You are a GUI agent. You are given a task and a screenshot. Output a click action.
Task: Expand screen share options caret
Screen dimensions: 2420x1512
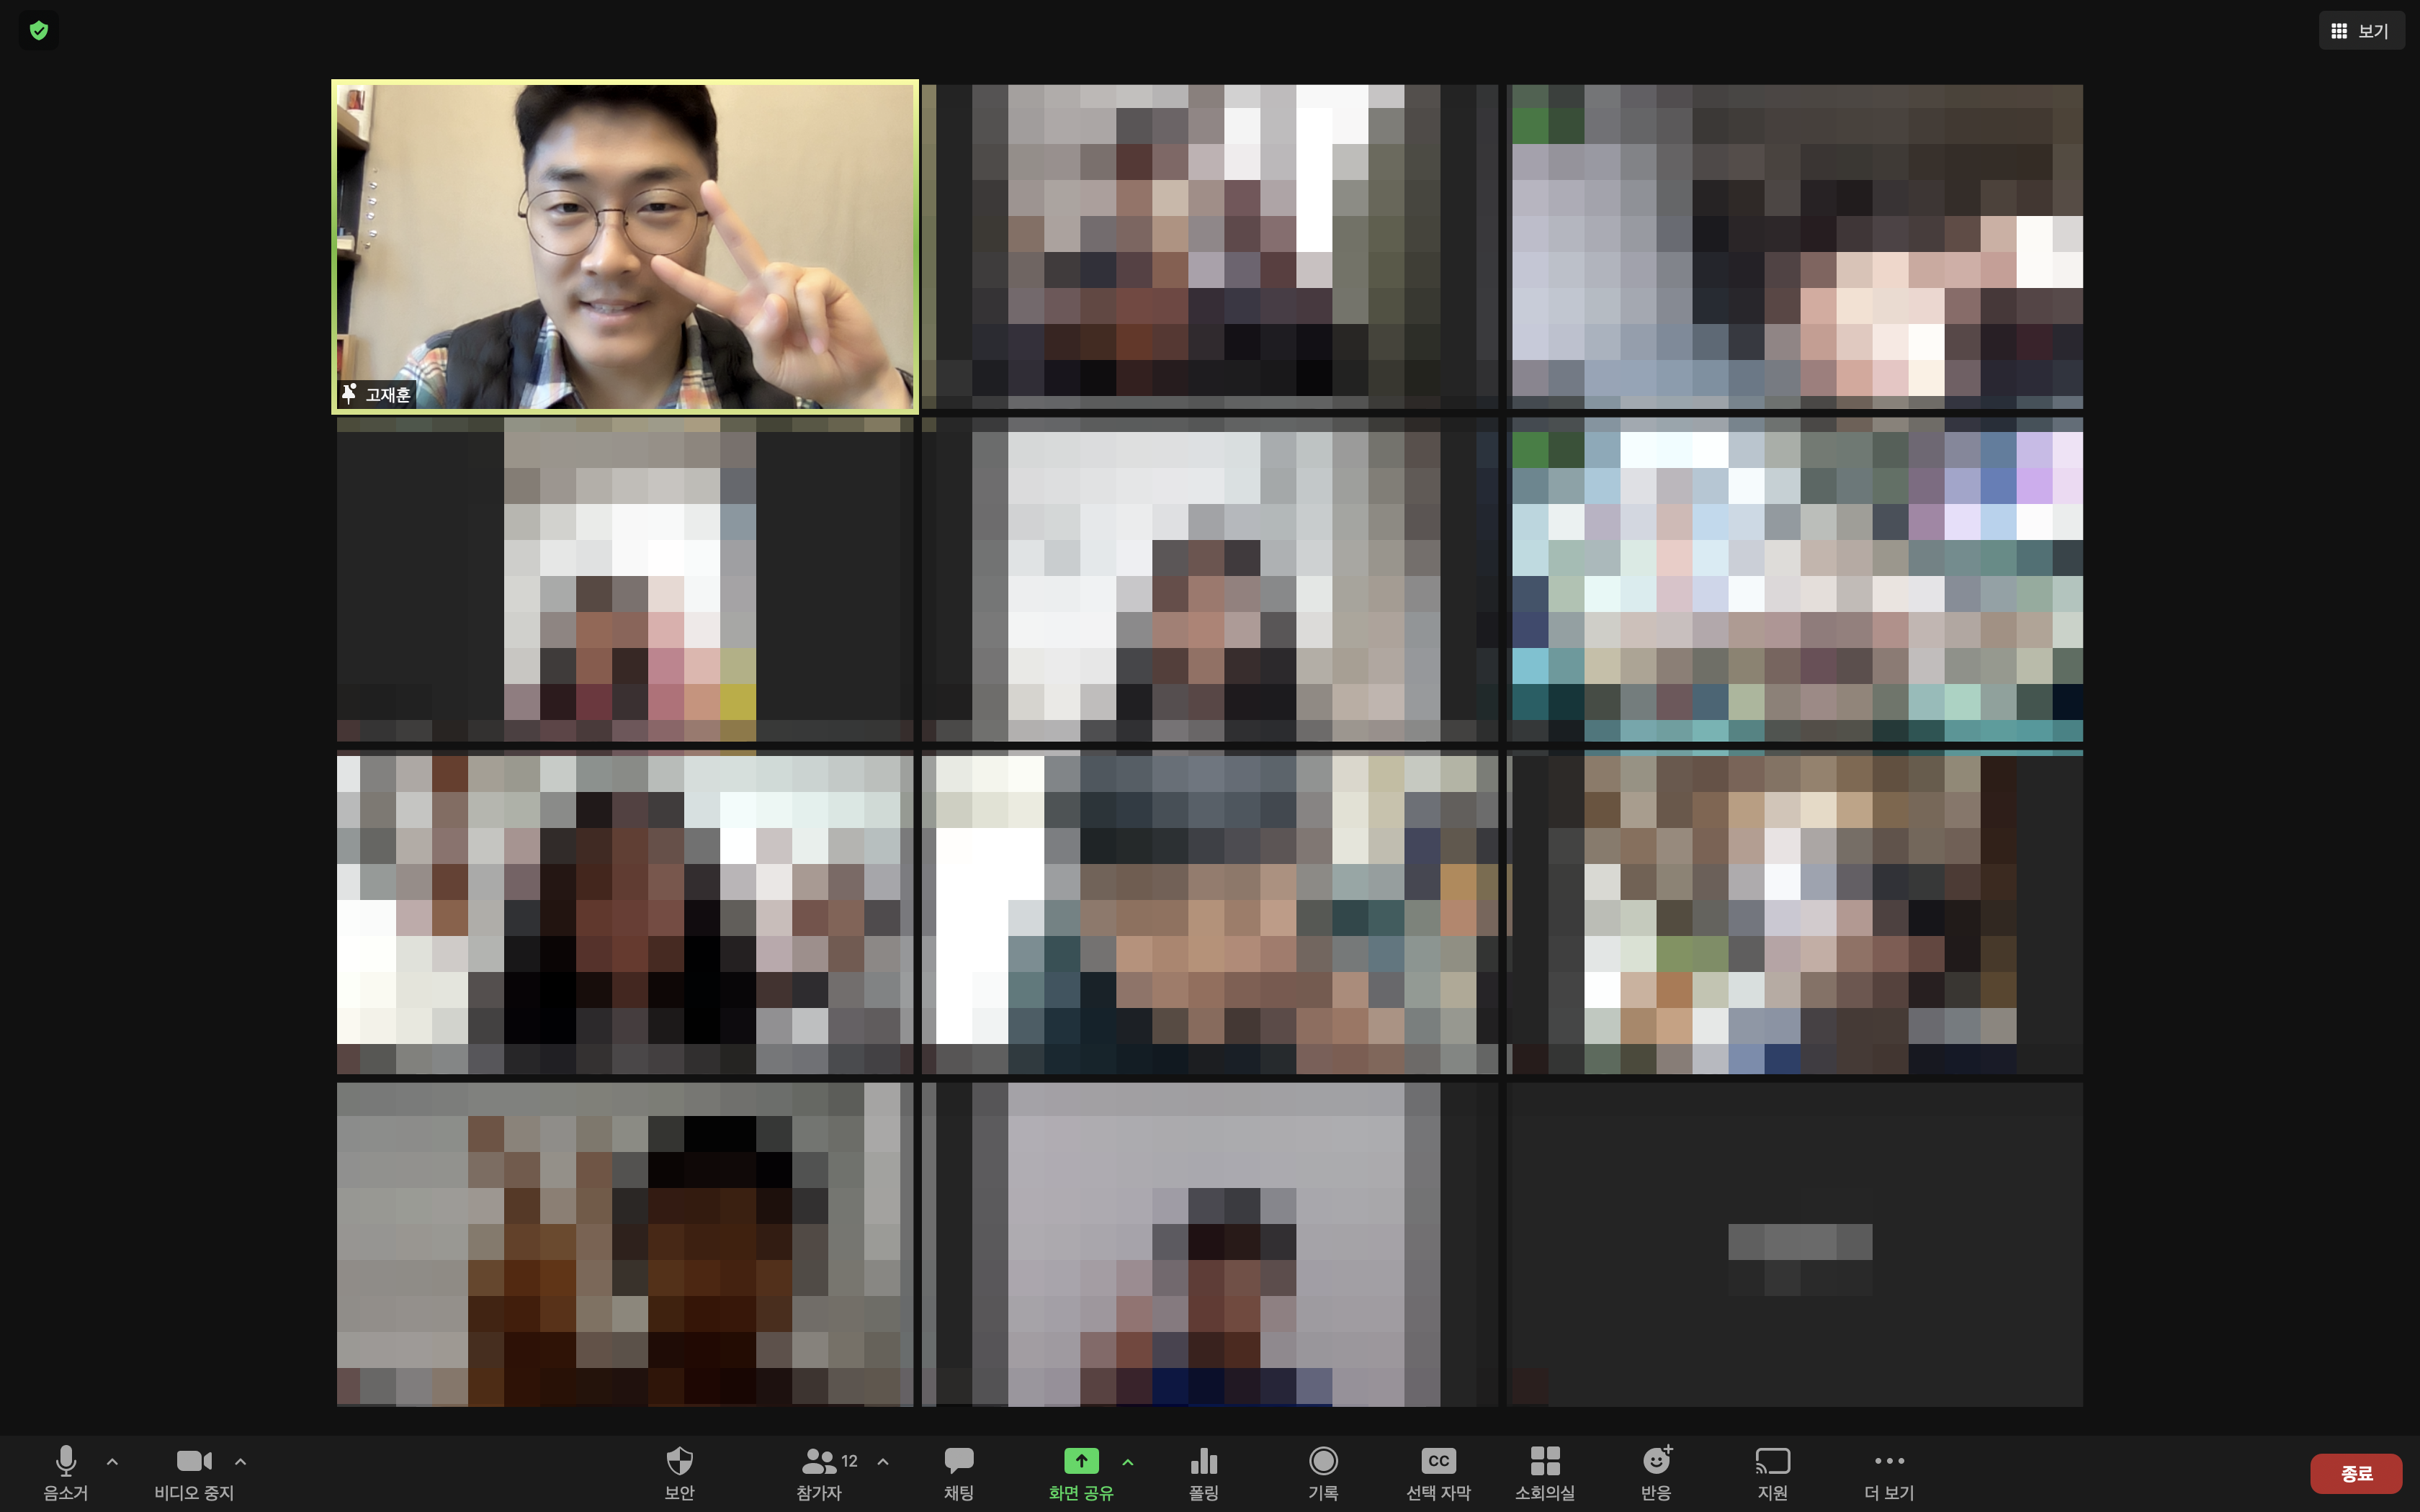click(x=1128, y=1461)
